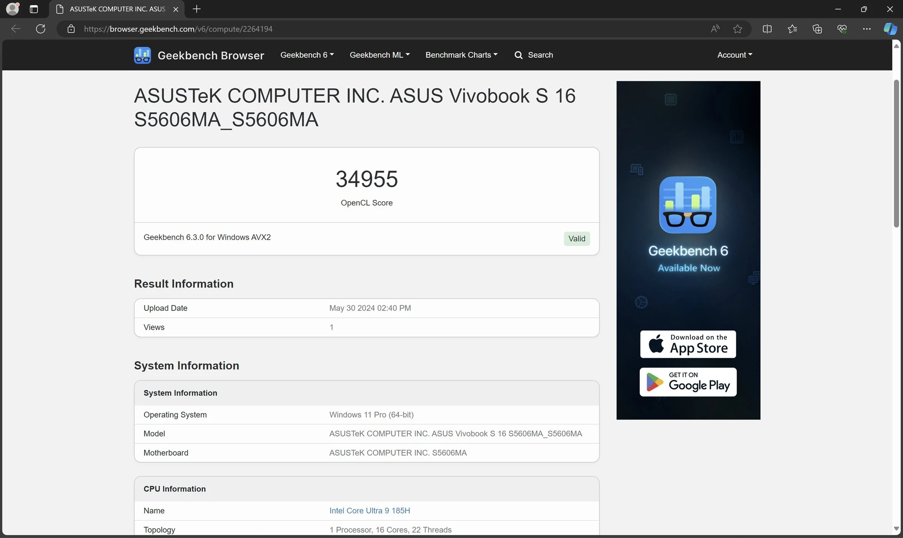Open the tab actions menu icon
The width and height of the screenshot is (903, 538).
pyautogui.click(x=34, y=9)
